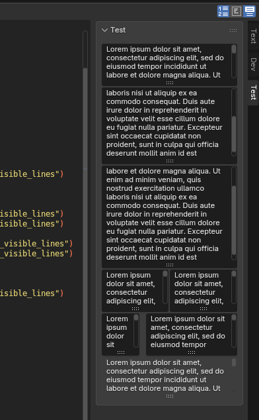259x420 pixels.
Task: Click scrollbar of left half-width Lorem box
Action: click(165, 287)
